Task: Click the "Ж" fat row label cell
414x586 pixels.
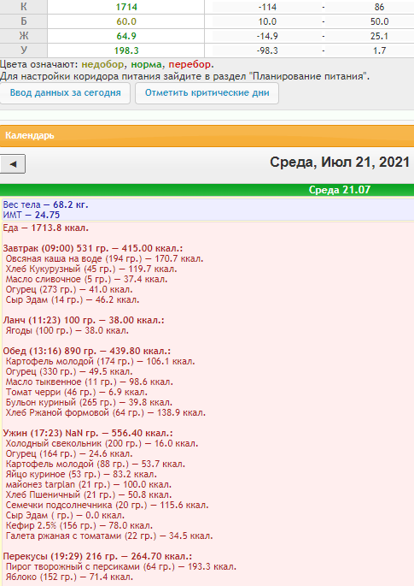Action: click(24, 36)
